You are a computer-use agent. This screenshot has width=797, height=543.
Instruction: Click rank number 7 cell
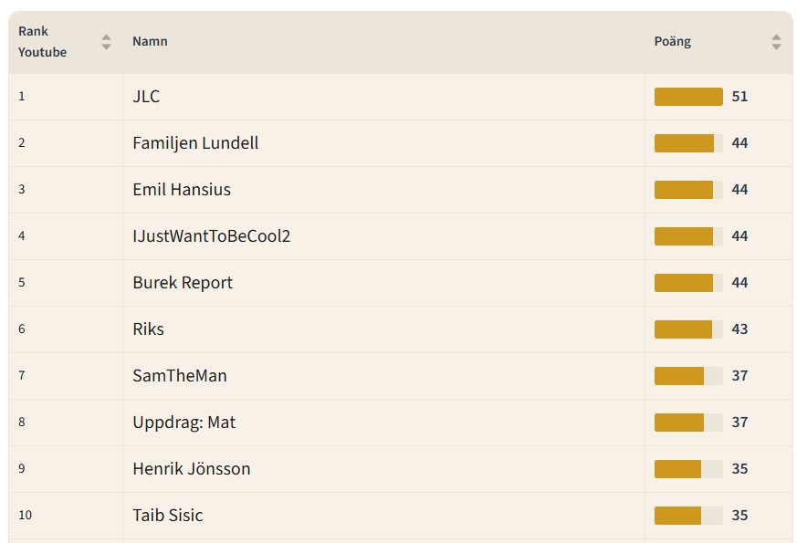[x=22, y=376]
